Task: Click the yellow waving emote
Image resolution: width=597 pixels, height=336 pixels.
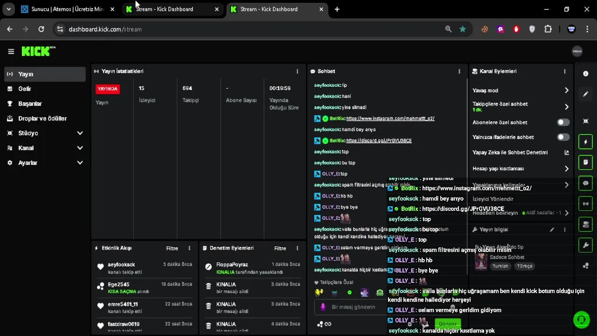Action: [319, 293]
